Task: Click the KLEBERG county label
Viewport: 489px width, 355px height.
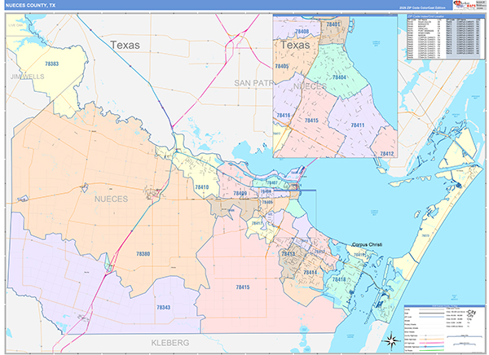Action: 170,343
